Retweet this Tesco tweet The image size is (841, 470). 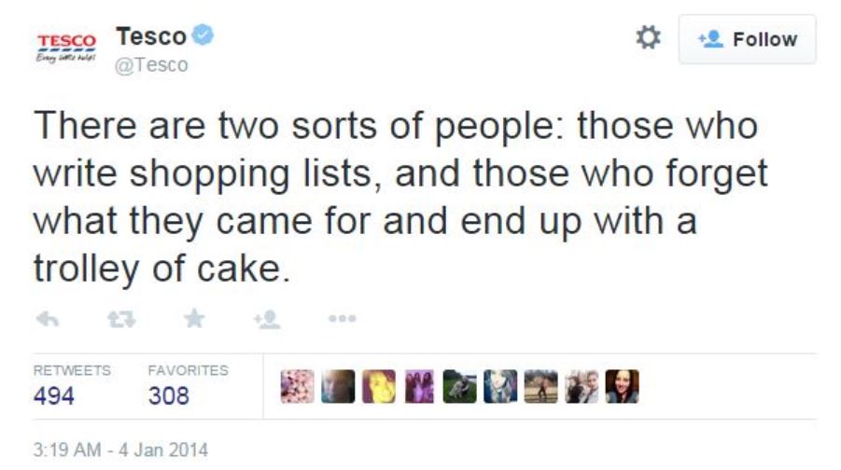click(x=120, y=319)
